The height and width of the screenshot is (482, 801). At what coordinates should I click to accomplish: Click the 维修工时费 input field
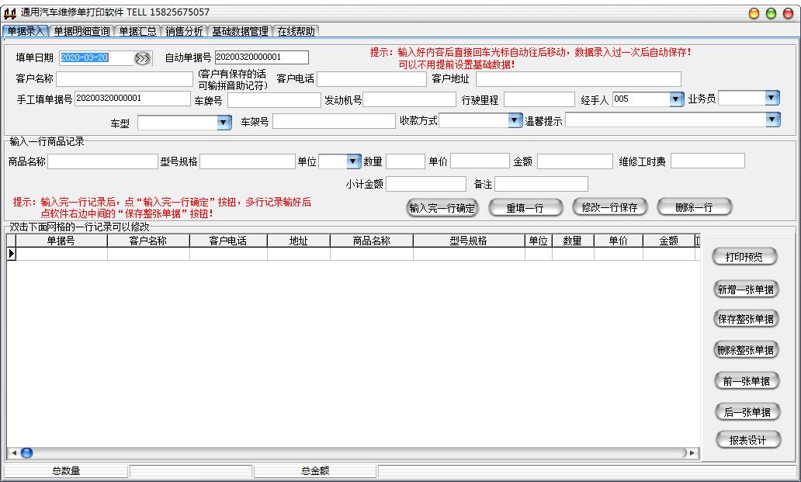(x=708, y=161)
